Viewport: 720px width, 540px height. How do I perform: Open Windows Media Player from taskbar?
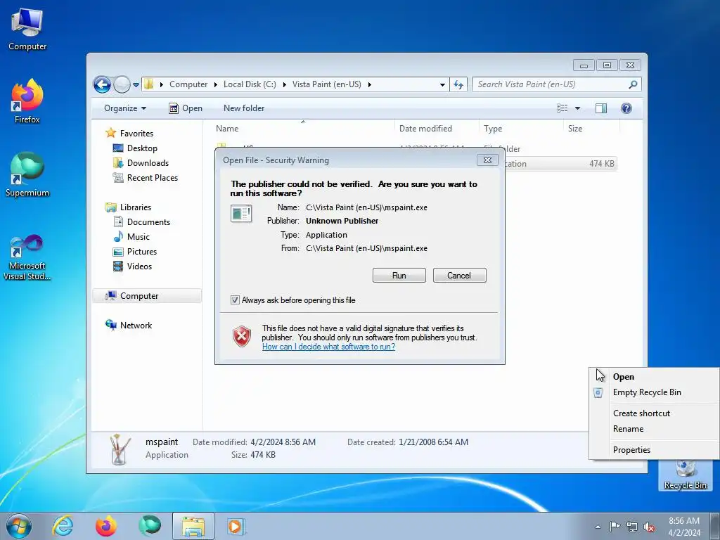[x=236, y=526]
